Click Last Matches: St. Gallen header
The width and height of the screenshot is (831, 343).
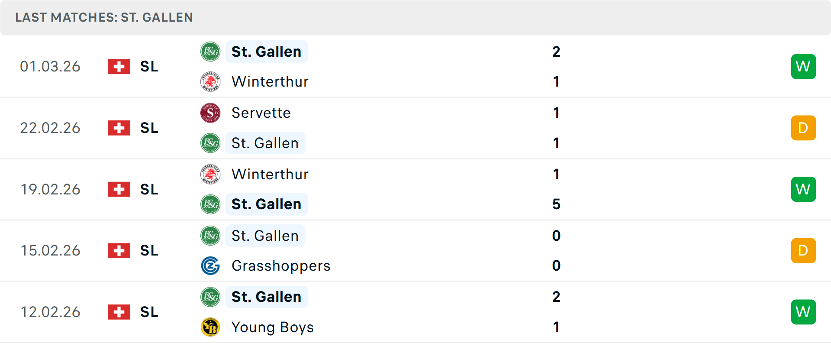[x=104, y=17]
